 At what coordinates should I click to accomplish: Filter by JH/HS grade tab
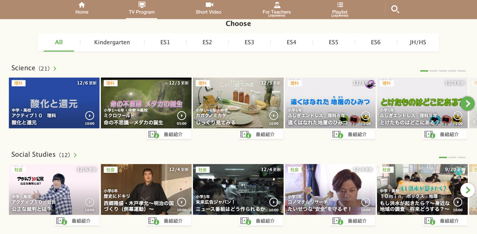pyautogui.click(x=418, y=42)
